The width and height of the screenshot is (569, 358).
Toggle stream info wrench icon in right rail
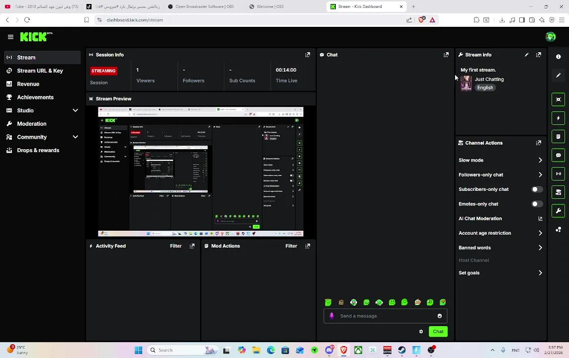coord(558,211)
